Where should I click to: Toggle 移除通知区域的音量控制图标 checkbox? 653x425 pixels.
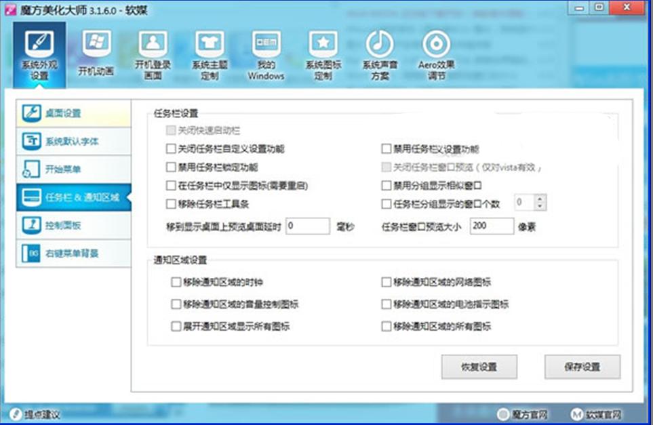[x=176, y=304]
